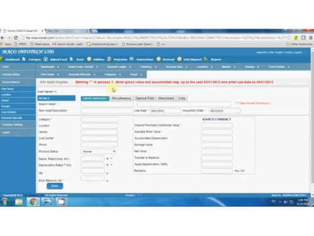Switch to the Miscellaneous tab
The width and height of the screenshot is (314, 236).
121,98
